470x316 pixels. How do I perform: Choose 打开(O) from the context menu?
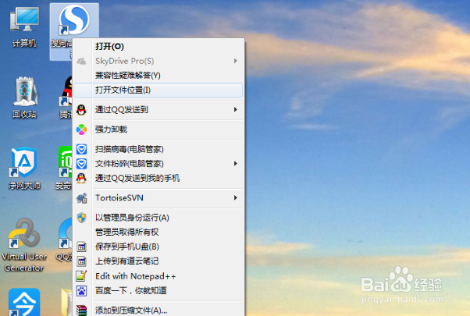(158, 47)
